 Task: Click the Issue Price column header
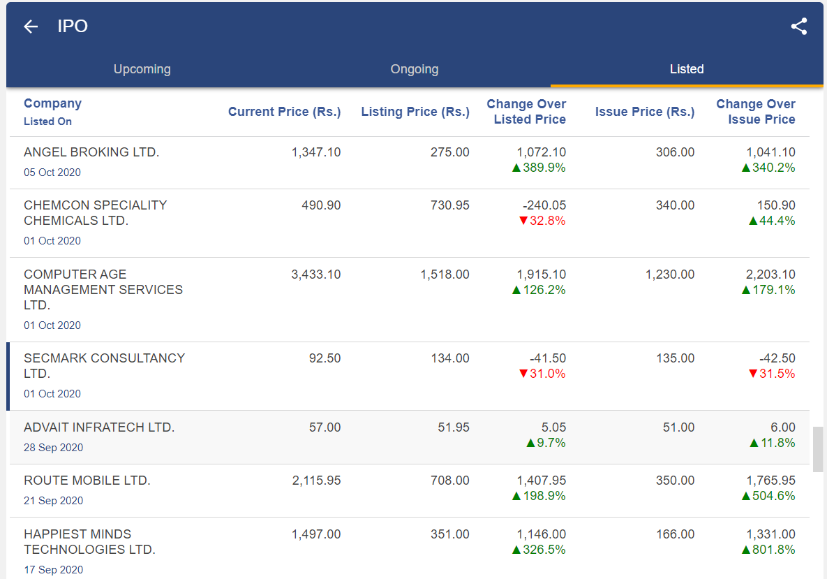pos(644,112)
